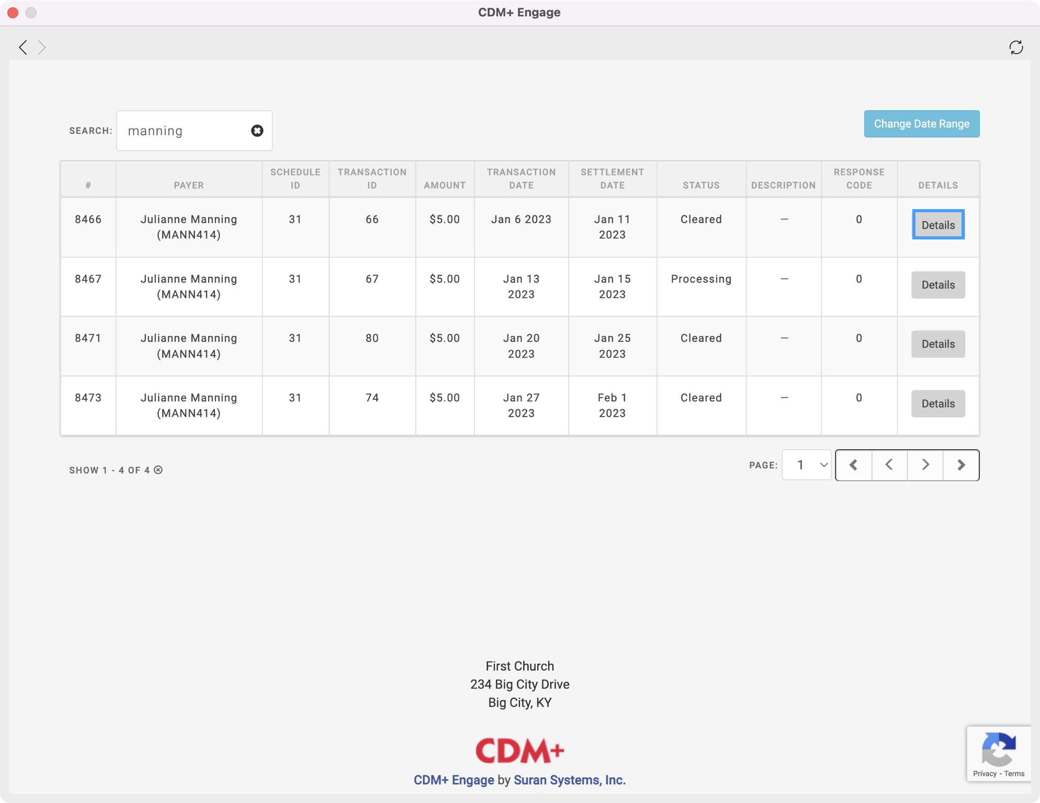The image size is (1040, 803).
Task: Clear the manning search text icon
Action: 257,131
